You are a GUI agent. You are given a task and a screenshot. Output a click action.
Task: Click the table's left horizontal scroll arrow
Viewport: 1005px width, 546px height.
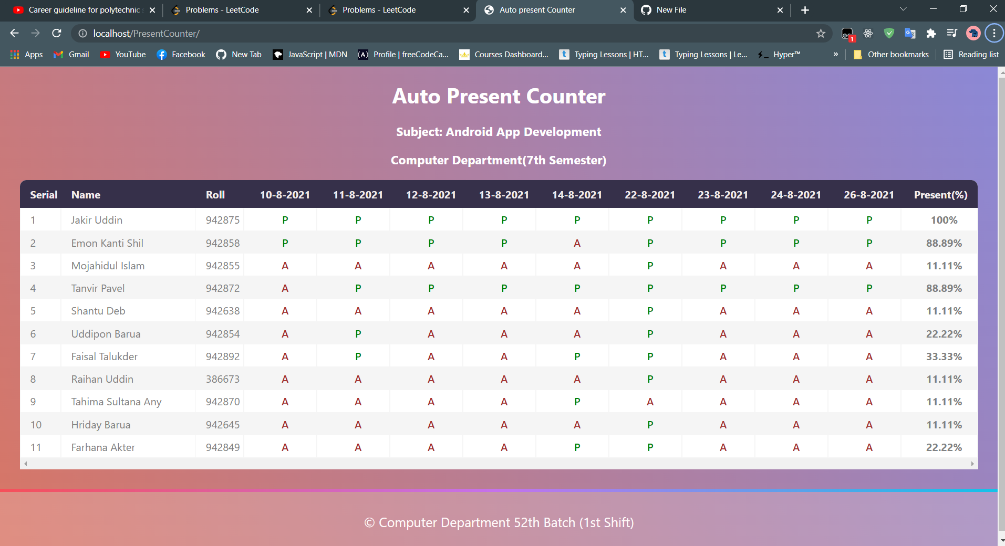click(x=25, y=464)
